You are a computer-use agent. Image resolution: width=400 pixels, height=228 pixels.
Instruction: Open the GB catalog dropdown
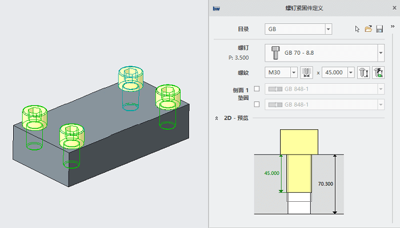[329, 29]
